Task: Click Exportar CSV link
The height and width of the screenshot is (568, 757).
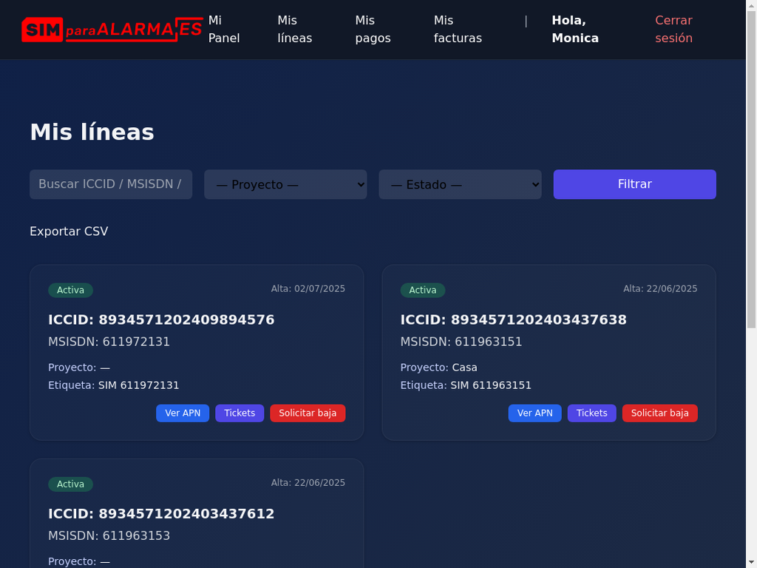Action: pyautogui.click(x=69, y=231)
